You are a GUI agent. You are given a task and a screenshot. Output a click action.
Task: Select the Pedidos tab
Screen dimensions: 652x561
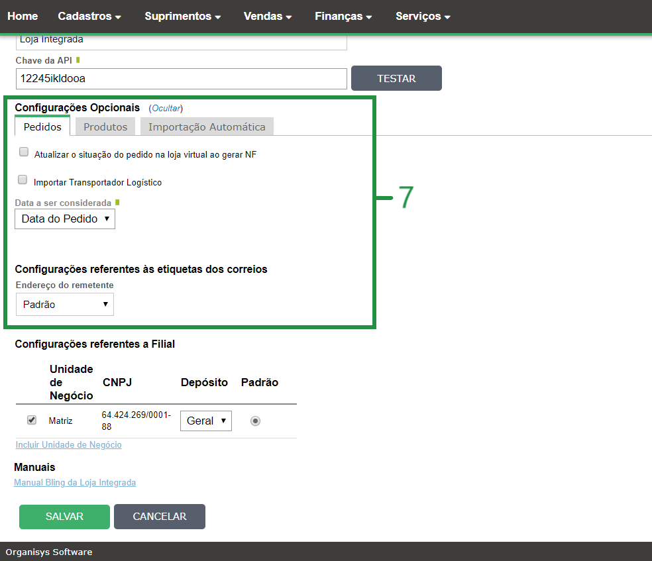[42, 127]
